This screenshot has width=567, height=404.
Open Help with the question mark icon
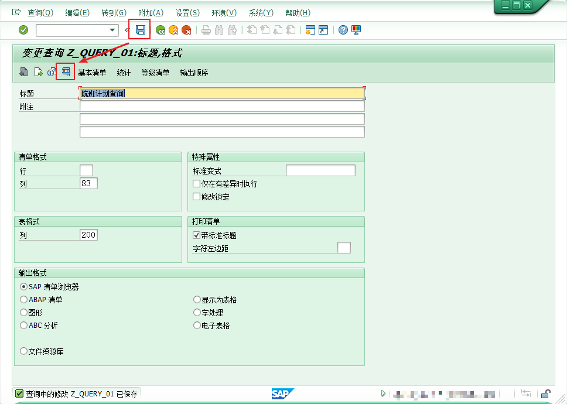[x=343, y=30]
